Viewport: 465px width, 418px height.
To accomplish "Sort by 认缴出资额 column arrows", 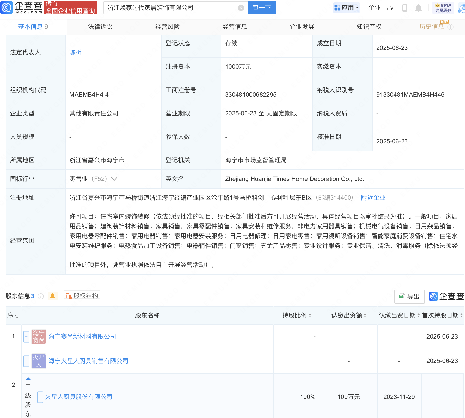I will click(365, 315).
